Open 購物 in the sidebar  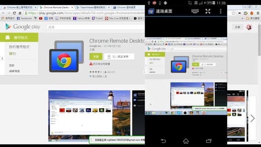pyautogui.click(x=13, y=53)
